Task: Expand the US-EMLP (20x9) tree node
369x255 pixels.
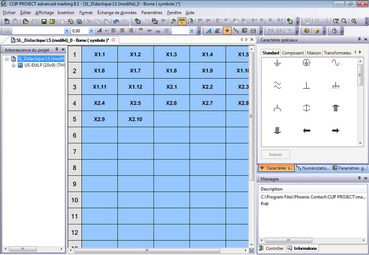Action: click(14, 65)
